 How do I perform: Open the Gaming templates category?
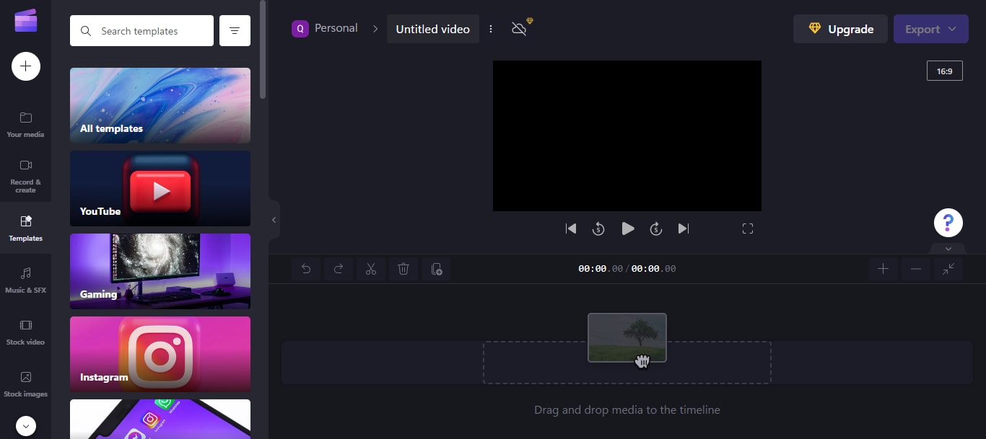pyautogui.click(x=160, y=271)
